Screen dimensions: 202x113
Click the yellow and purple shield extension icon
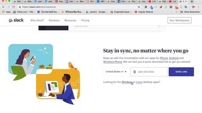point(161,7)
